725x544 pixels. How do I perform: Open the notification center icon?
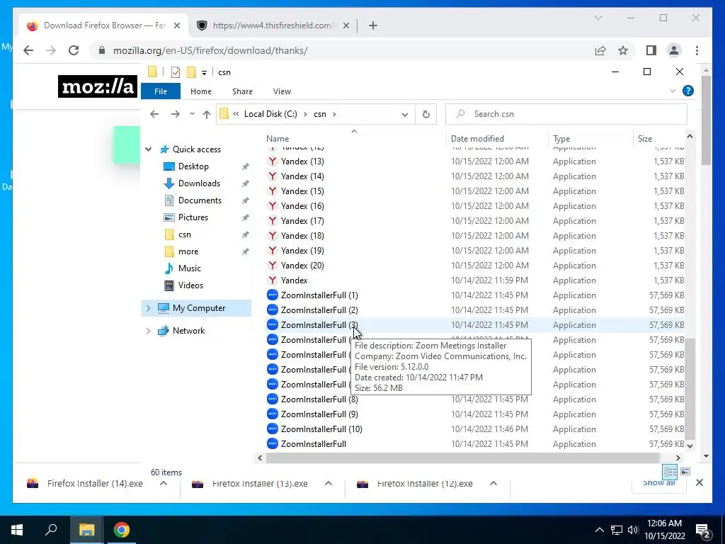tap(703, 530)
